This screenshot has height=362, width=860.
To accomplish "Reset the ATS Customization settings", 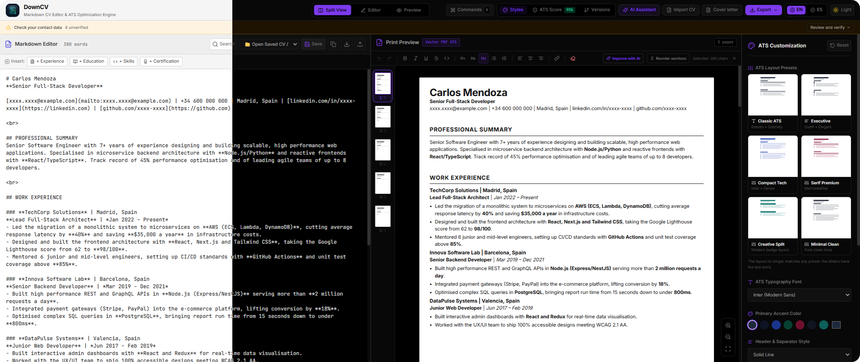I will (839, 45).
